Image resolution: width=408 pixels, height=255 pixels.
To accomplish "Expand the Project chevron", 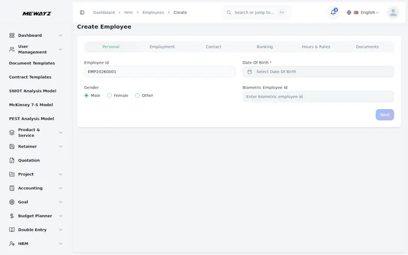I will pyautogui.click(x=61, y=174).
